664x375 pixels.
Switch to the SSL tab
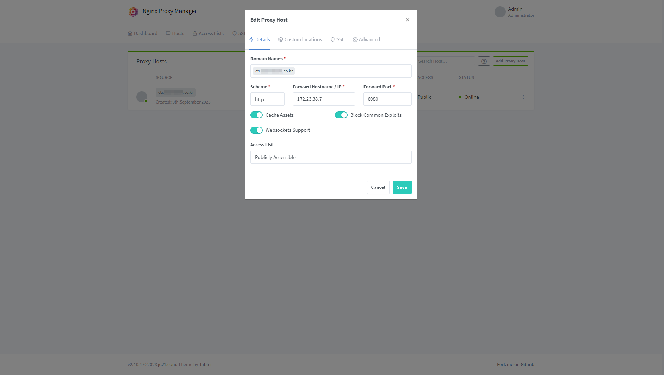point(337,39)
